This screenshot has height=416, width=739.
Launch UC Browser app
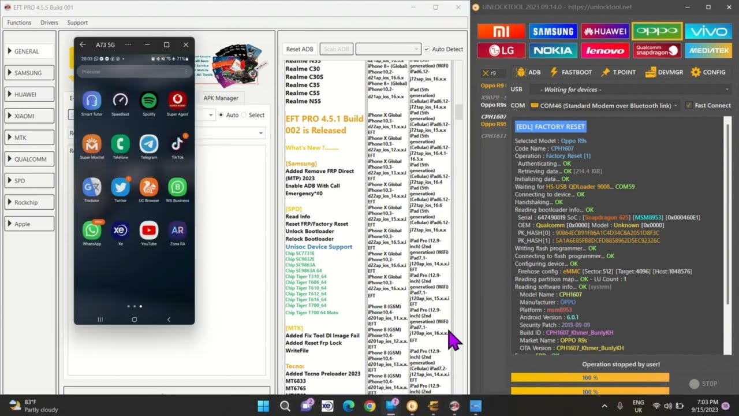click(149, 187)
